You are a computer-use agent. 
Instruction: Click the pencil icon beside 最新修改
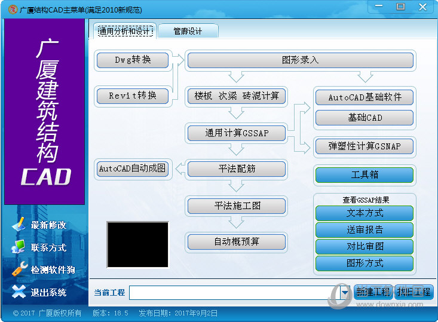19,225
